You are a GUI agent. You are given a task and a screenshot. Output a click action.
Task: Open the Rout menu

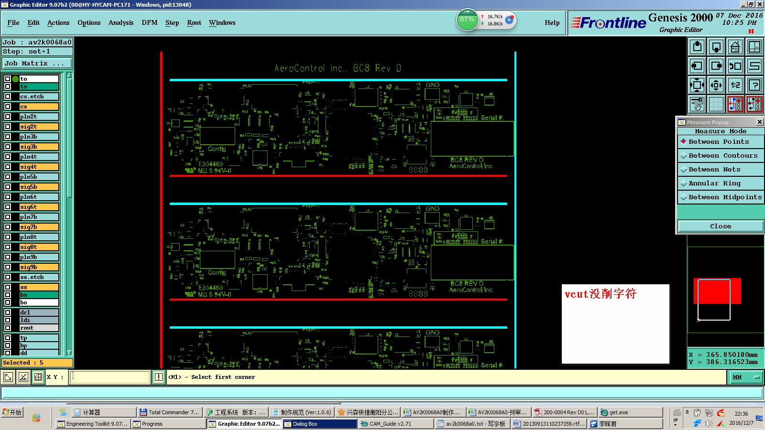[x=194, y=22]
